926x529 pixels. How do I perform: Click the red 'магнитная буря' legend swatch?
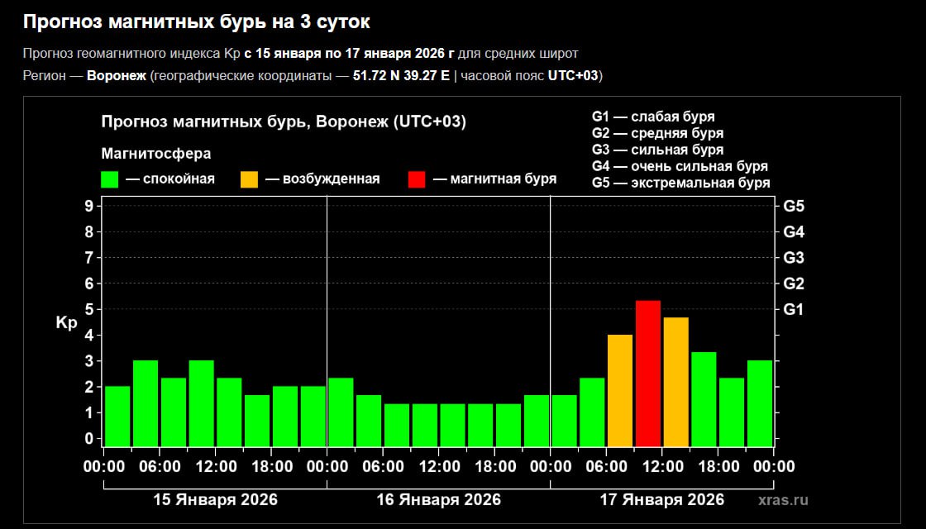[x=418, y=179]
